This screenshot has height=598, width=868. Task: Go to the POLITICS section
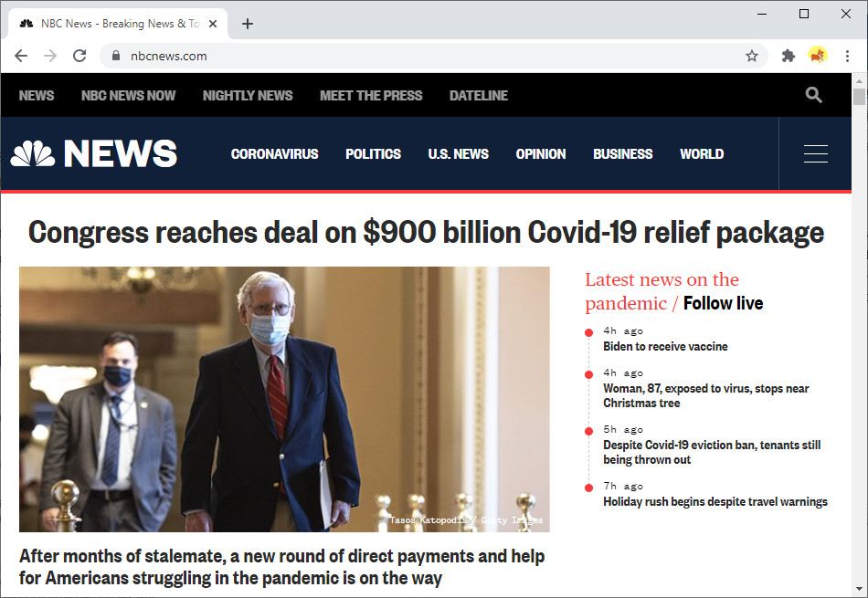pyautogui.click(x=373, y=153)
